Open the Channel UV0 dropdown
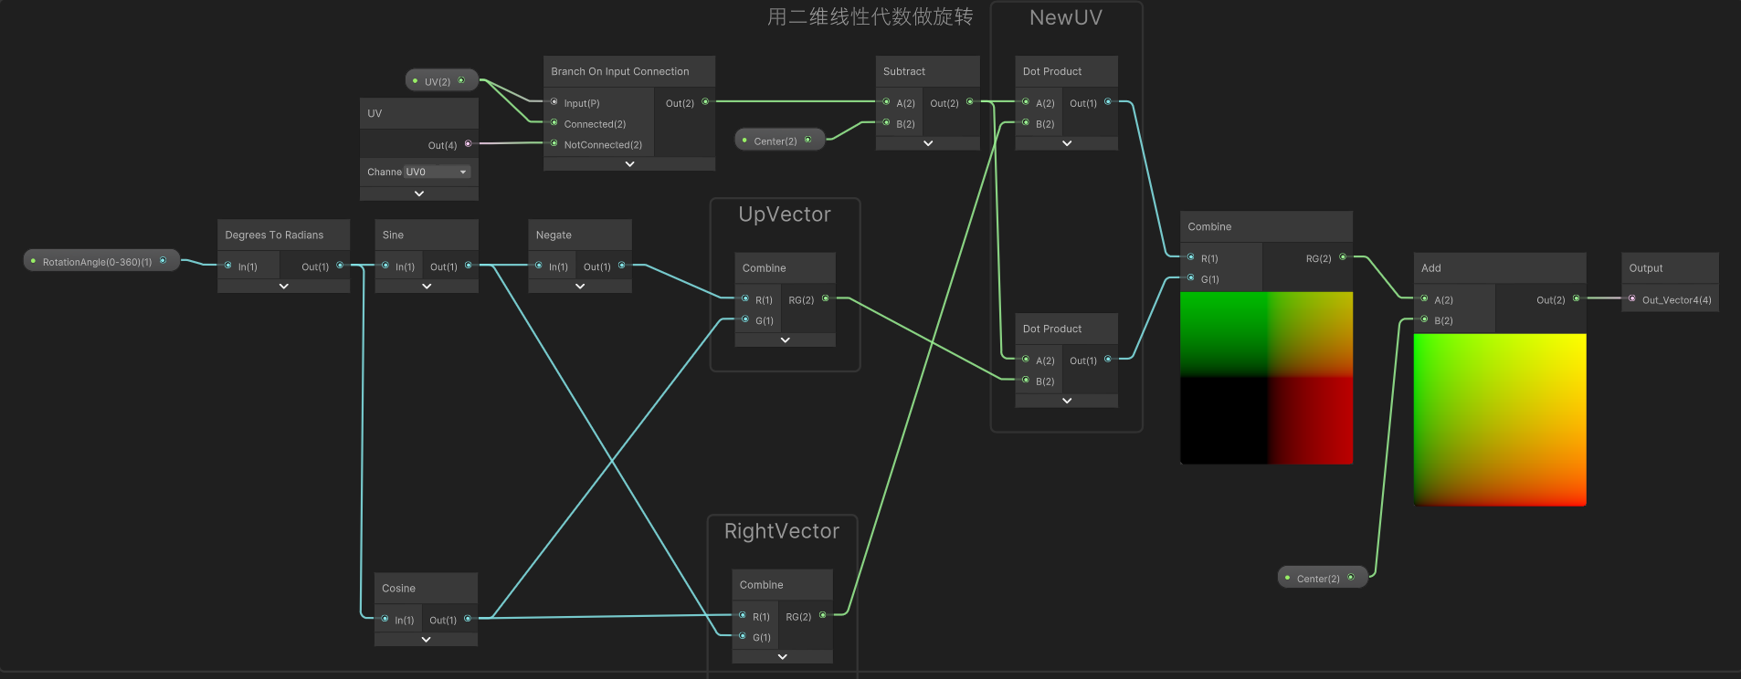Viewport: 1741px width, 679px height. [x=438, y=172]
